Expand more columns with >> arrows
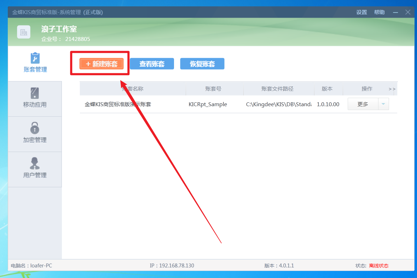 point(392,89)
